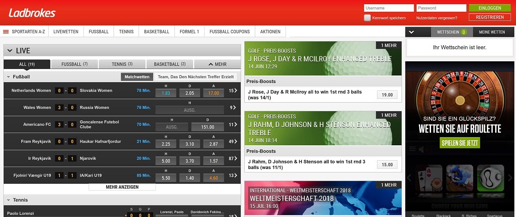Pick Njarovik away odds 1.57

213,161
